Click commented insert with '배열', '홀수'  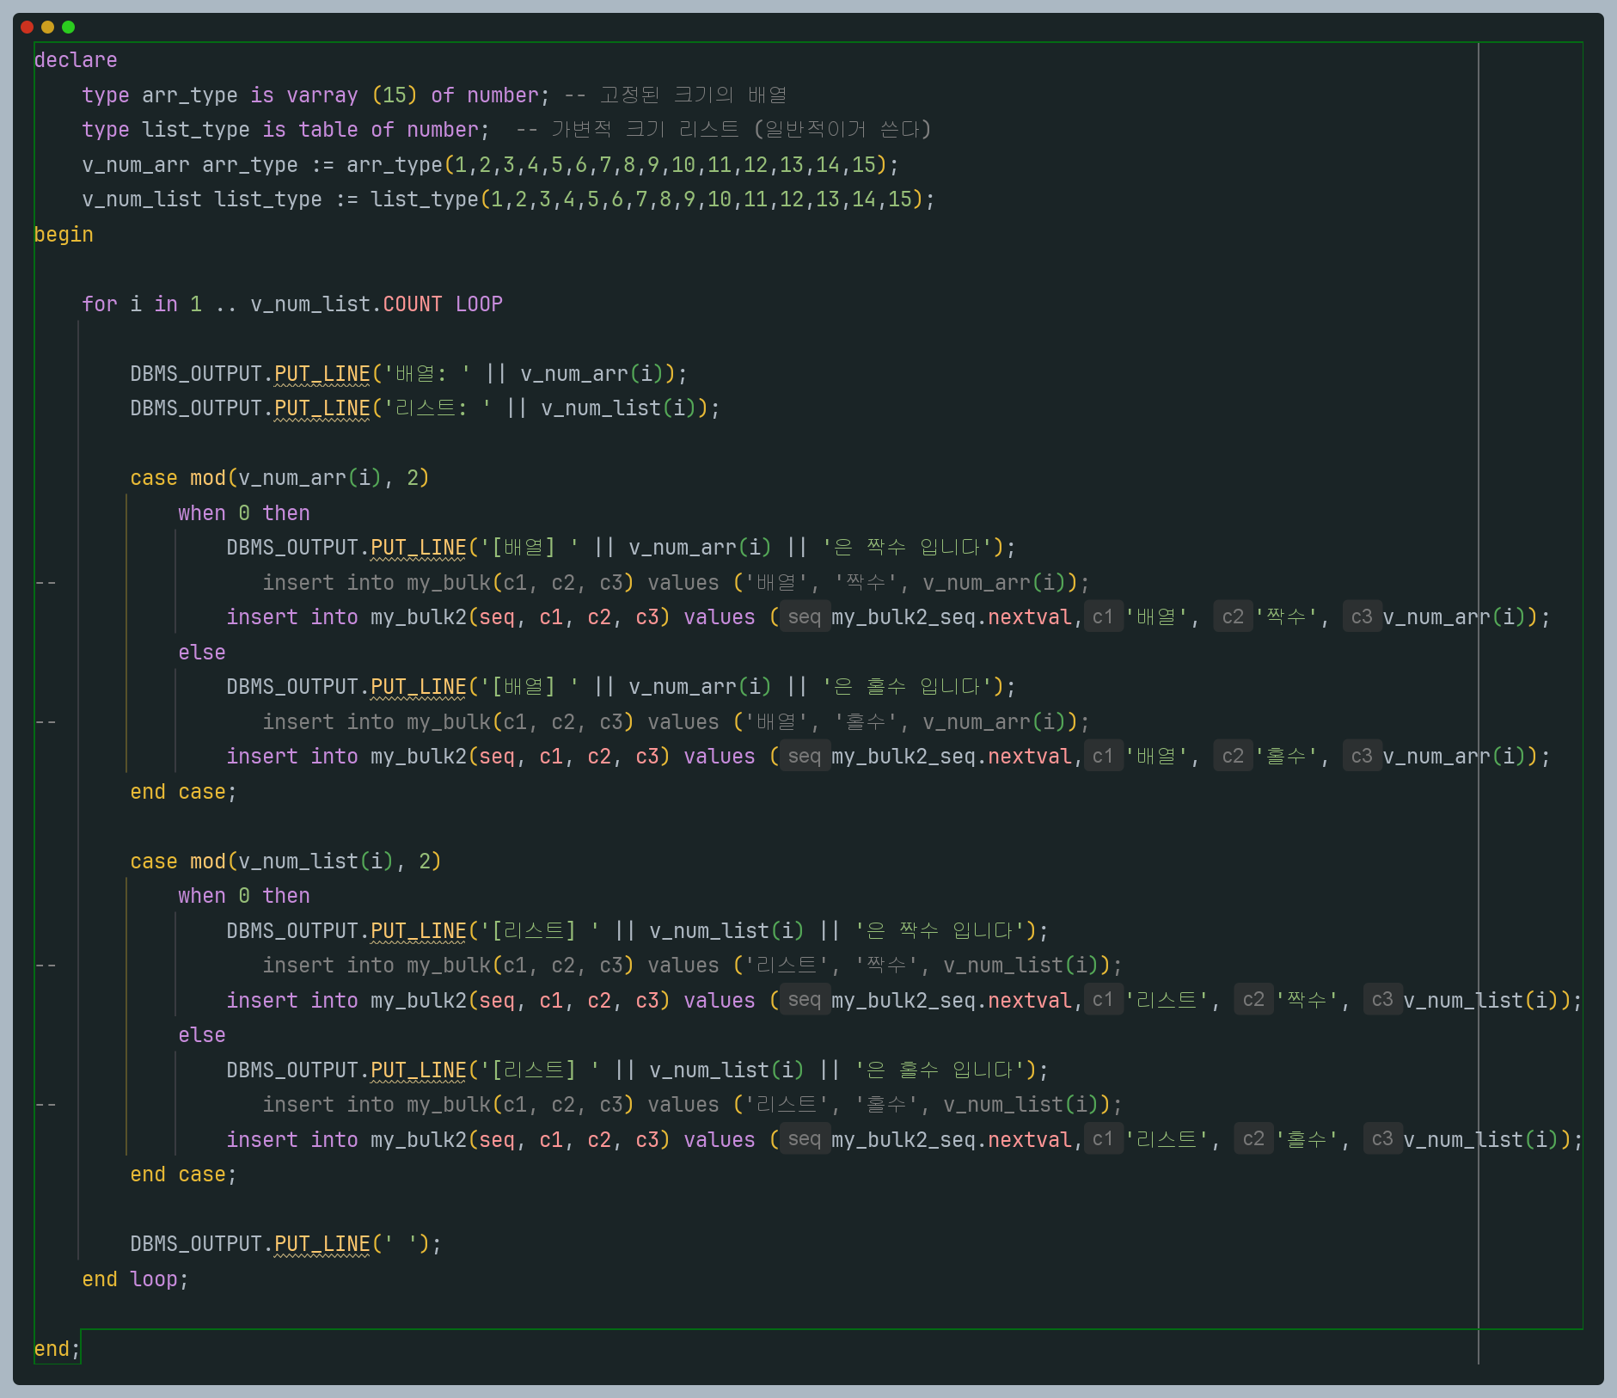tap(676, 722)
